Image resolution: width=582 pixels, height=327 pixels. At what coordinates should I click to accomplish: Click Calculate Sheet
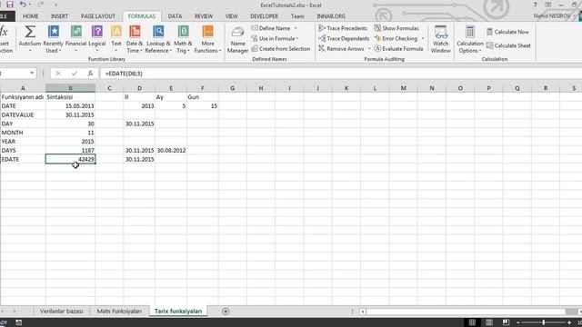pyautogui.click(x=508, y=45)
